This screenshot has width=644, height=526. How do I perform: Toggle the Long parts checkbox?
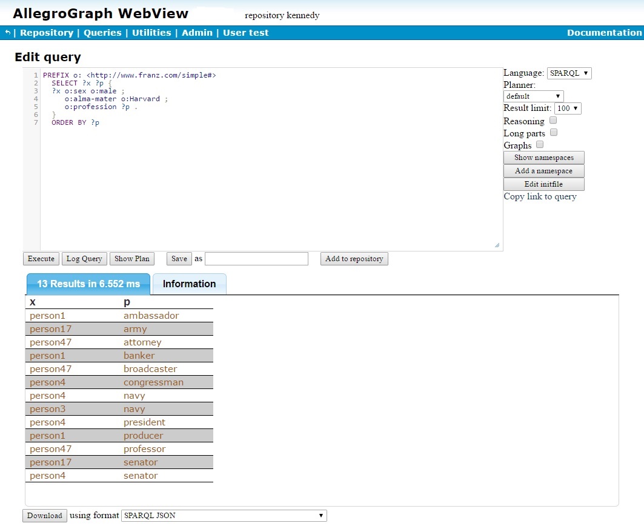click(x=554, y=133)
